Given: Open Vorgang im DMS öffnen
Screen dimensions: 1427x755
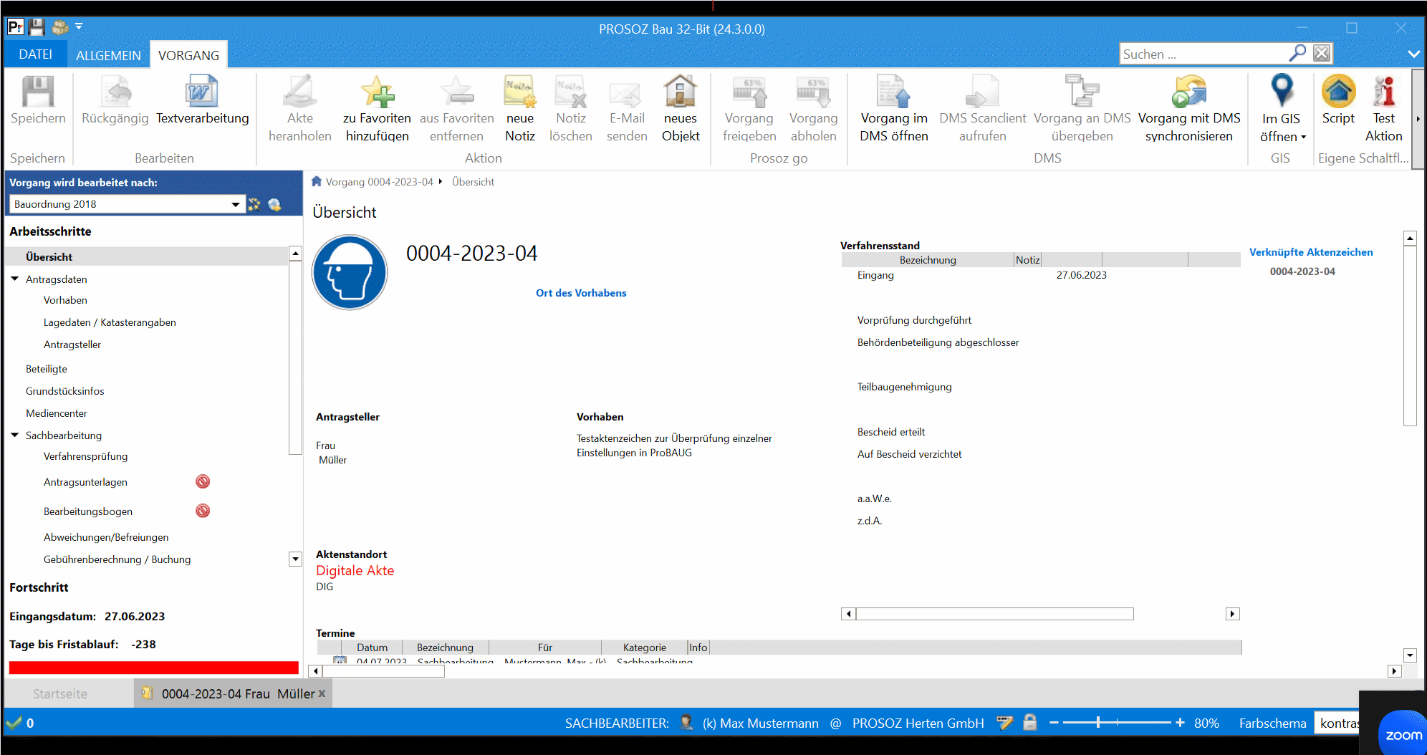Looking at the screenshot, I should point(894,109).
